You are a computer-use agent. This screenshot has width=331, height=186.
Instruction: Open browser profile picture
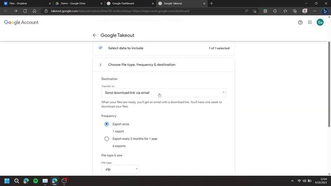pos(305,11)
